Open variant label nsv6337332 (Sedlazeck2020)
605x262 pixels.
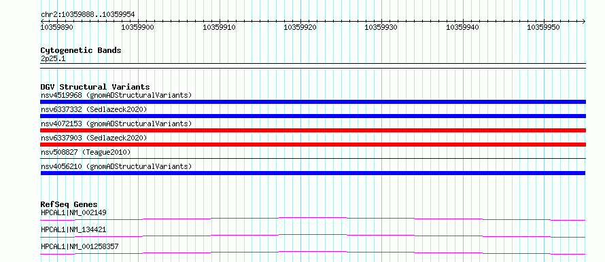[x=94, y=109]
